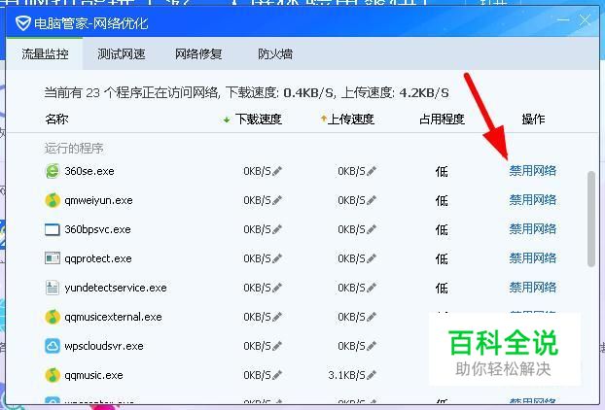Disable network for qmweiyun.exe

click(532, 200)
